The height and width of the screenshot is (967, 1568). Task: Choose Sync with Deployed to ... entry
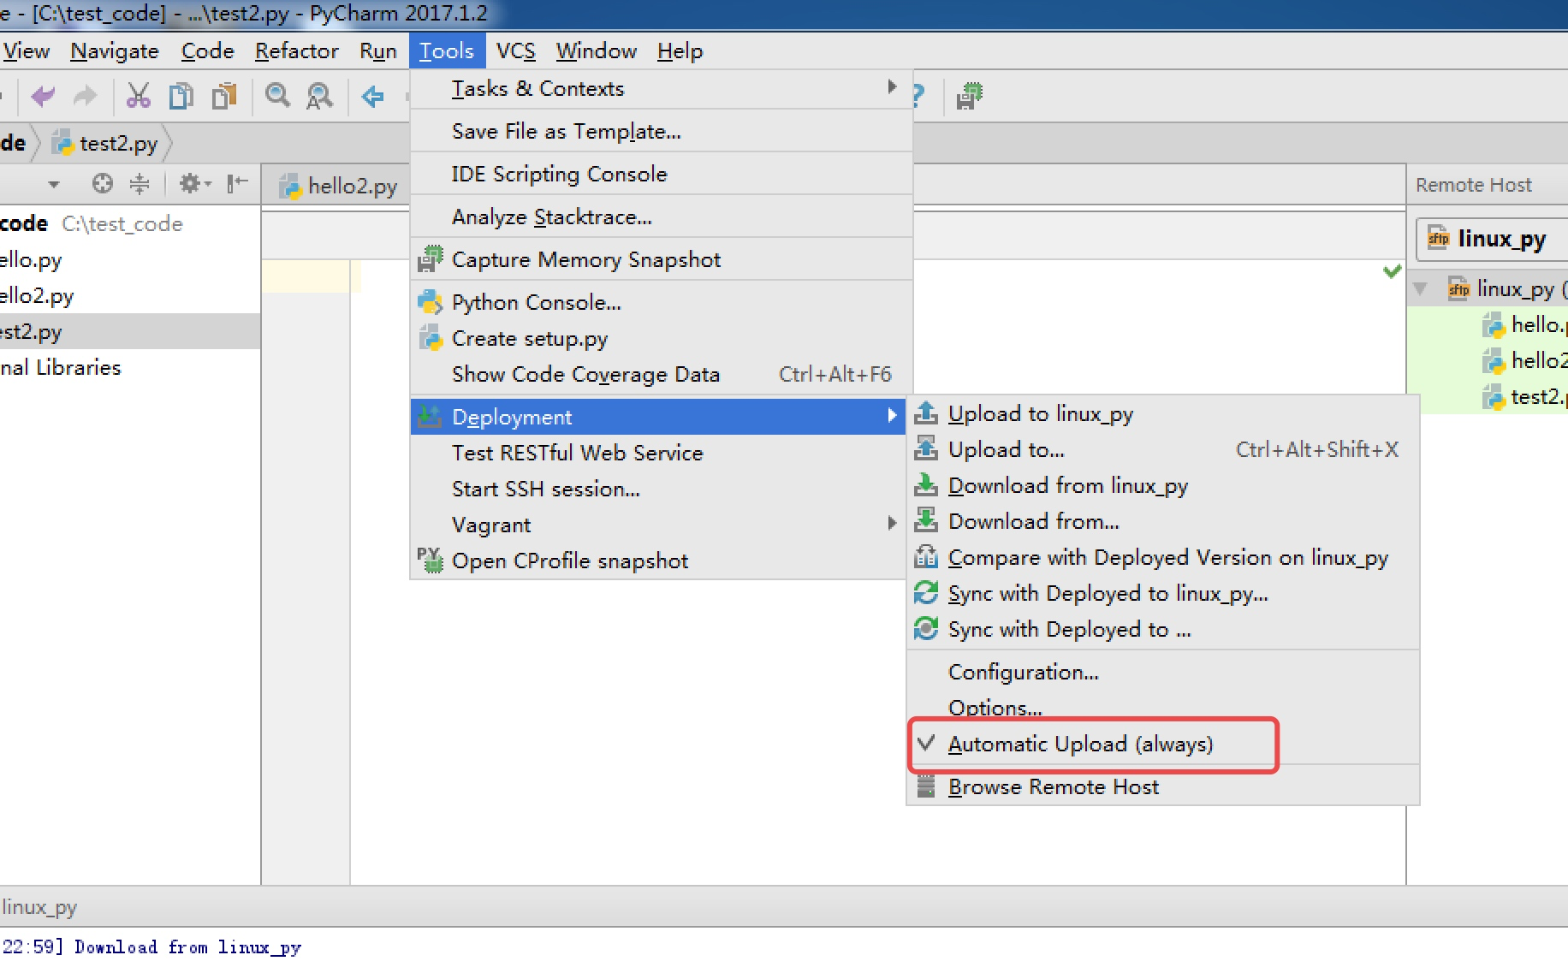1162,629
